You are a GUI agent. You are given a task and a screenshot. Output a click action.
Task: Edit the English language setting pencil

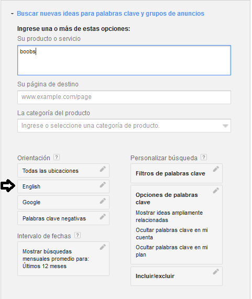(103, 185)
